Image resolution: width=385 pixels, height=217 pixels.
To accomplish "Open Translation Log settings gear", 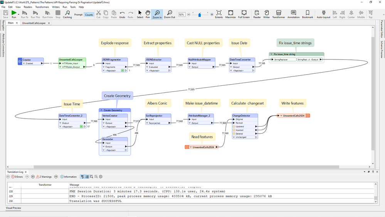I will pos(101,176).
